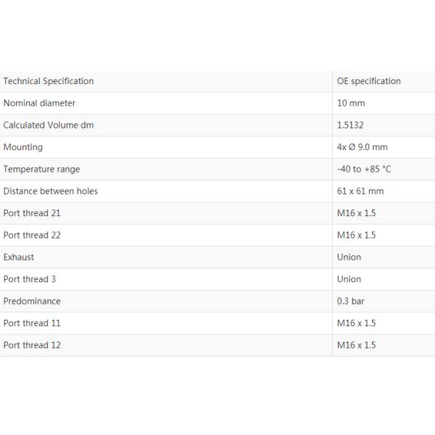Screen dimensions: 435x435
Task: Select the Predominance row label
Action: point(32,301)
